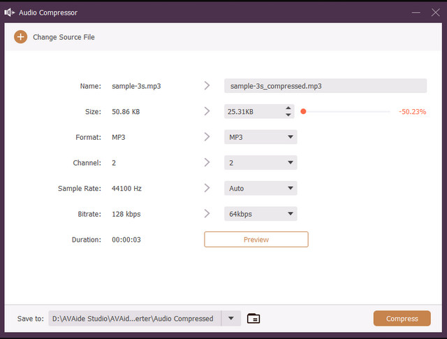Click the 25.31KB size input field
The image size is (447, 339).
(x=253, y=112)
